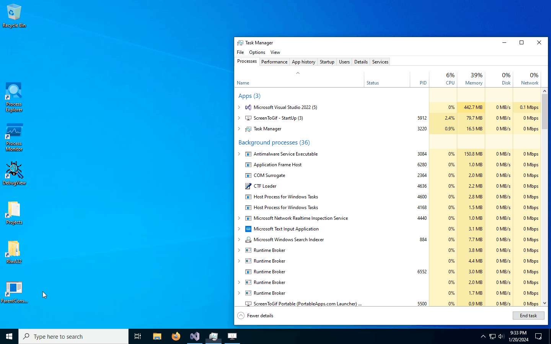Launch Firefox from the taskbar
Image resolution: width=551 pixels, height=344 pixels.
tap(176, 336)
